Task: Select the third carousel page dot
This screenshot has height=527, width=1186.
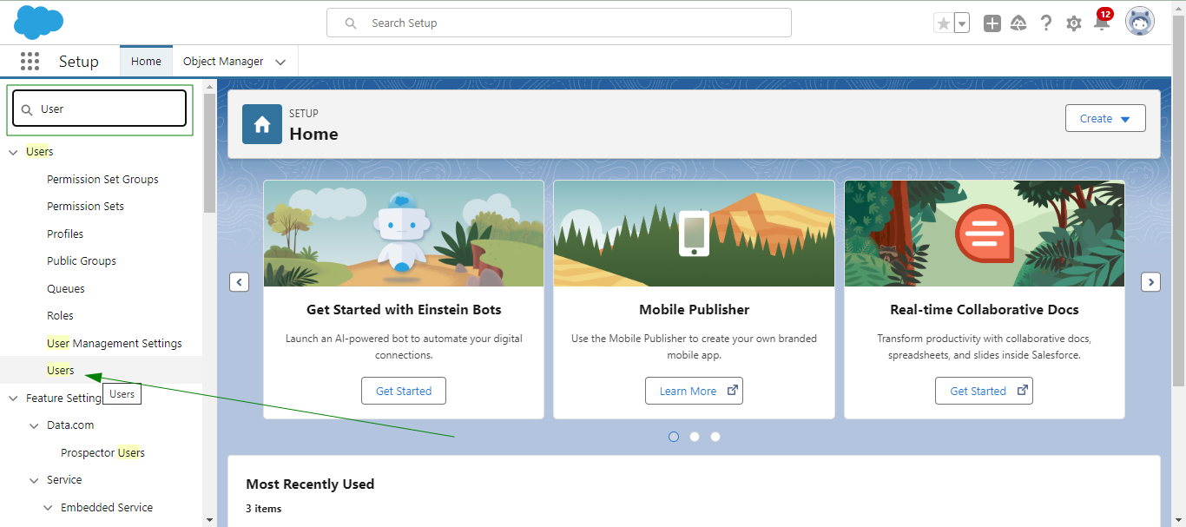Action: (x=715, y=437)
